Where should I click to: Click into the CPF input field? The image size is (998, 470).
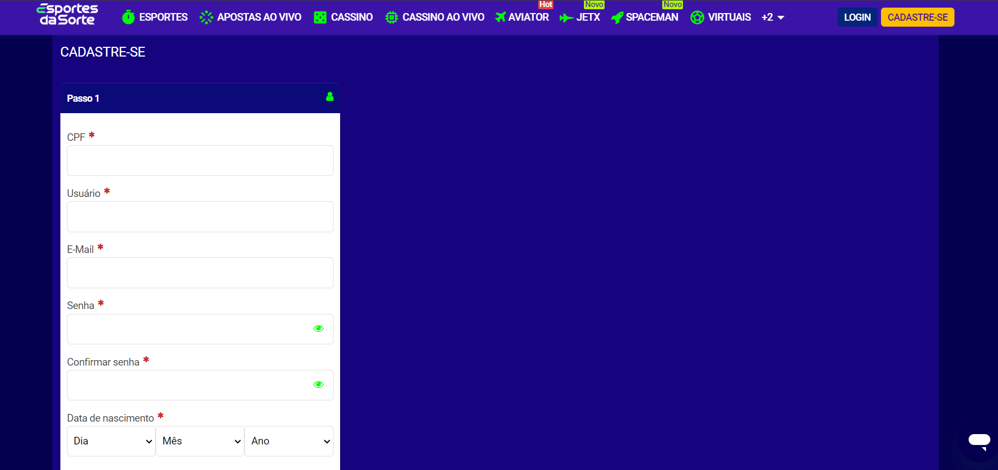pyautogui.click(x=200, y=160)
